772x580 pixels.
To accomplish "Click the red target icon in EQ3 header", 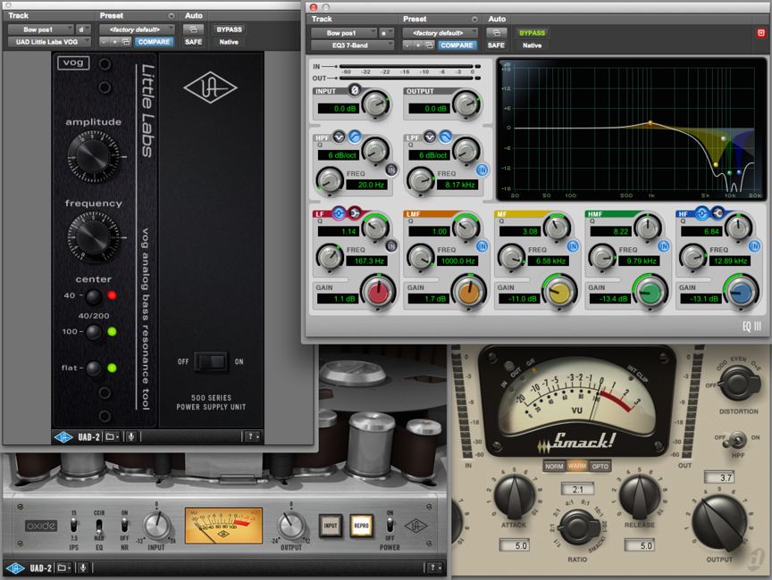I will [759, 33].
